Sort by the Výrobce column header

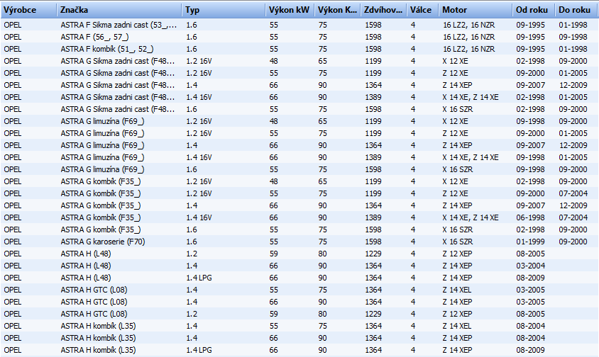click(x=28, y=10)
